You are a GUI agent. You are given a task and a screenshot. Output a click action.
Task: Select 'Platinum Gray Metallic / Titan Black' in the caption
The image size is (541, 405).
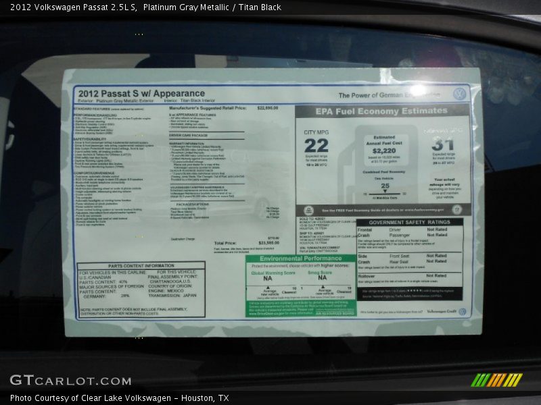click(x=212, y=7)
